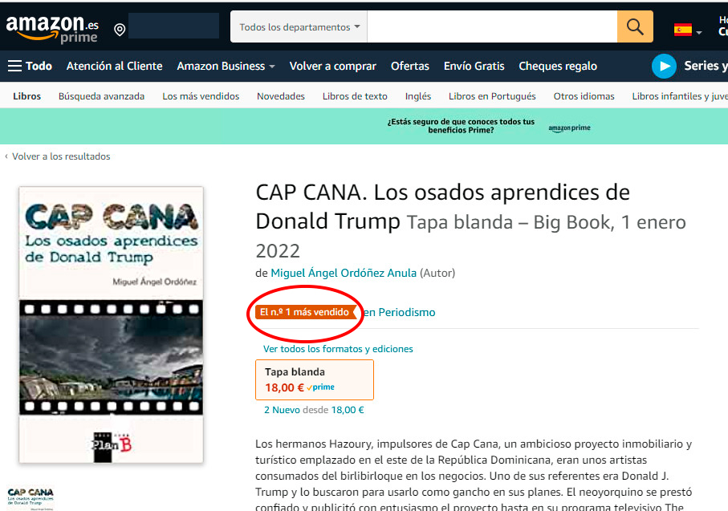Click the CAP CANA book cover image
This screenshot has width=728, height=511.
tap(111, 325)
